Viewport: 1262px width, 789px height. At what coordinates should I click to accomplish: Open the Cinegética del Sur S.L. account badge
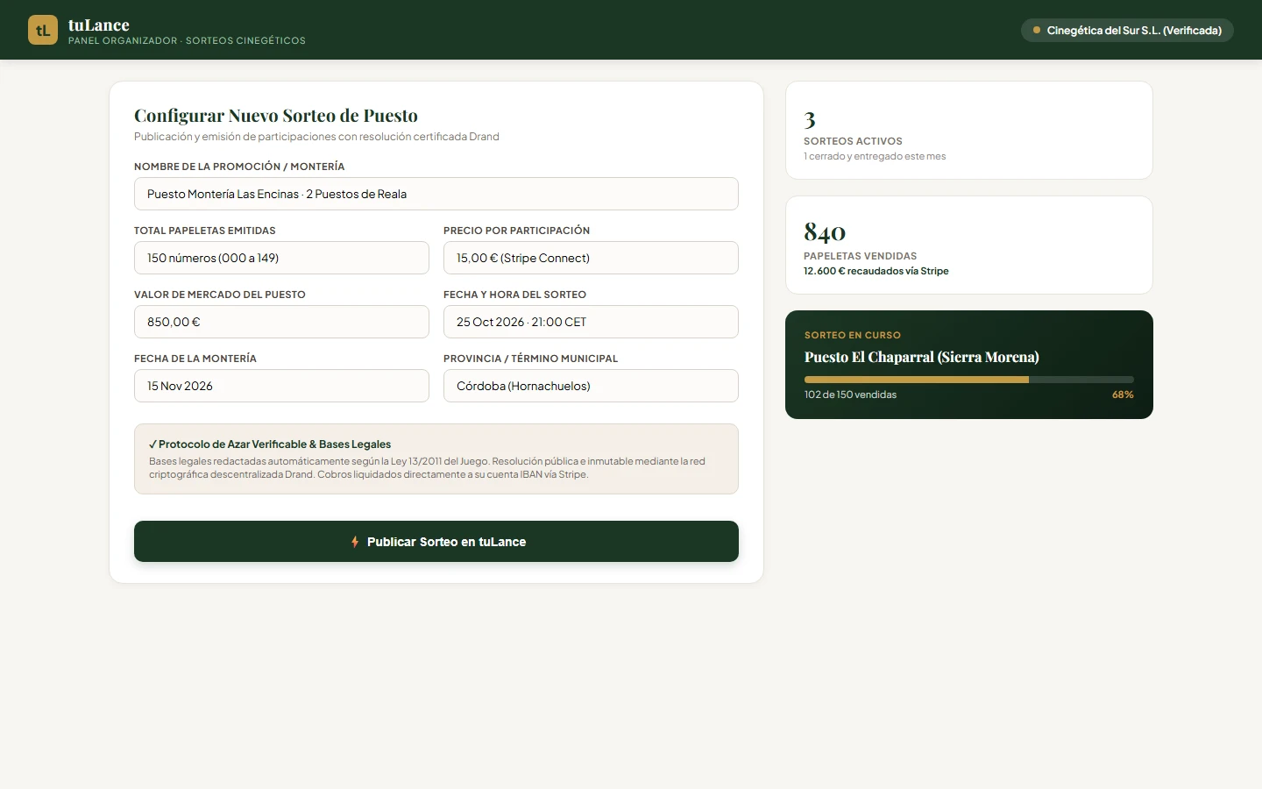point(1127,30)
